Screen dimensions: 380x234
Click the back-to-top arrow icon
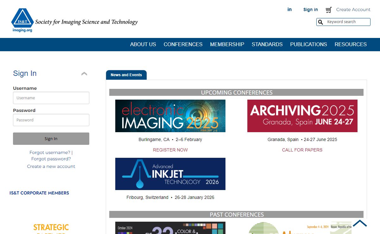[x=360, y=224]
